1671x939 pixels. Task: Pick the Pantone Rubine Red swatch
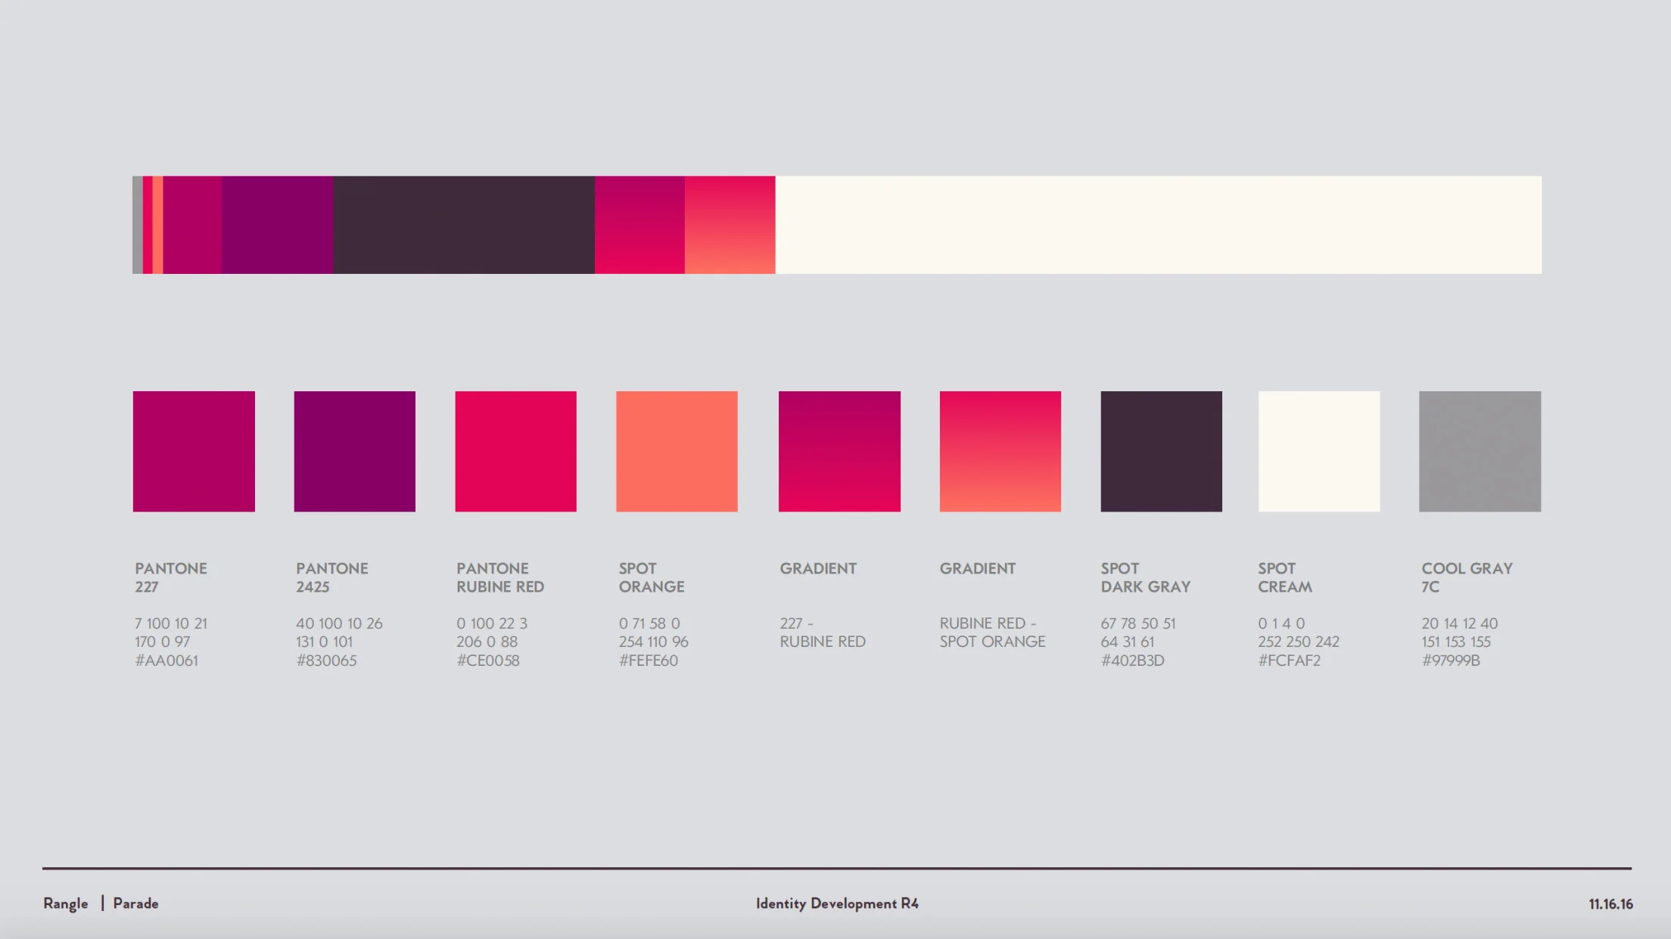[x=516, y=451]
